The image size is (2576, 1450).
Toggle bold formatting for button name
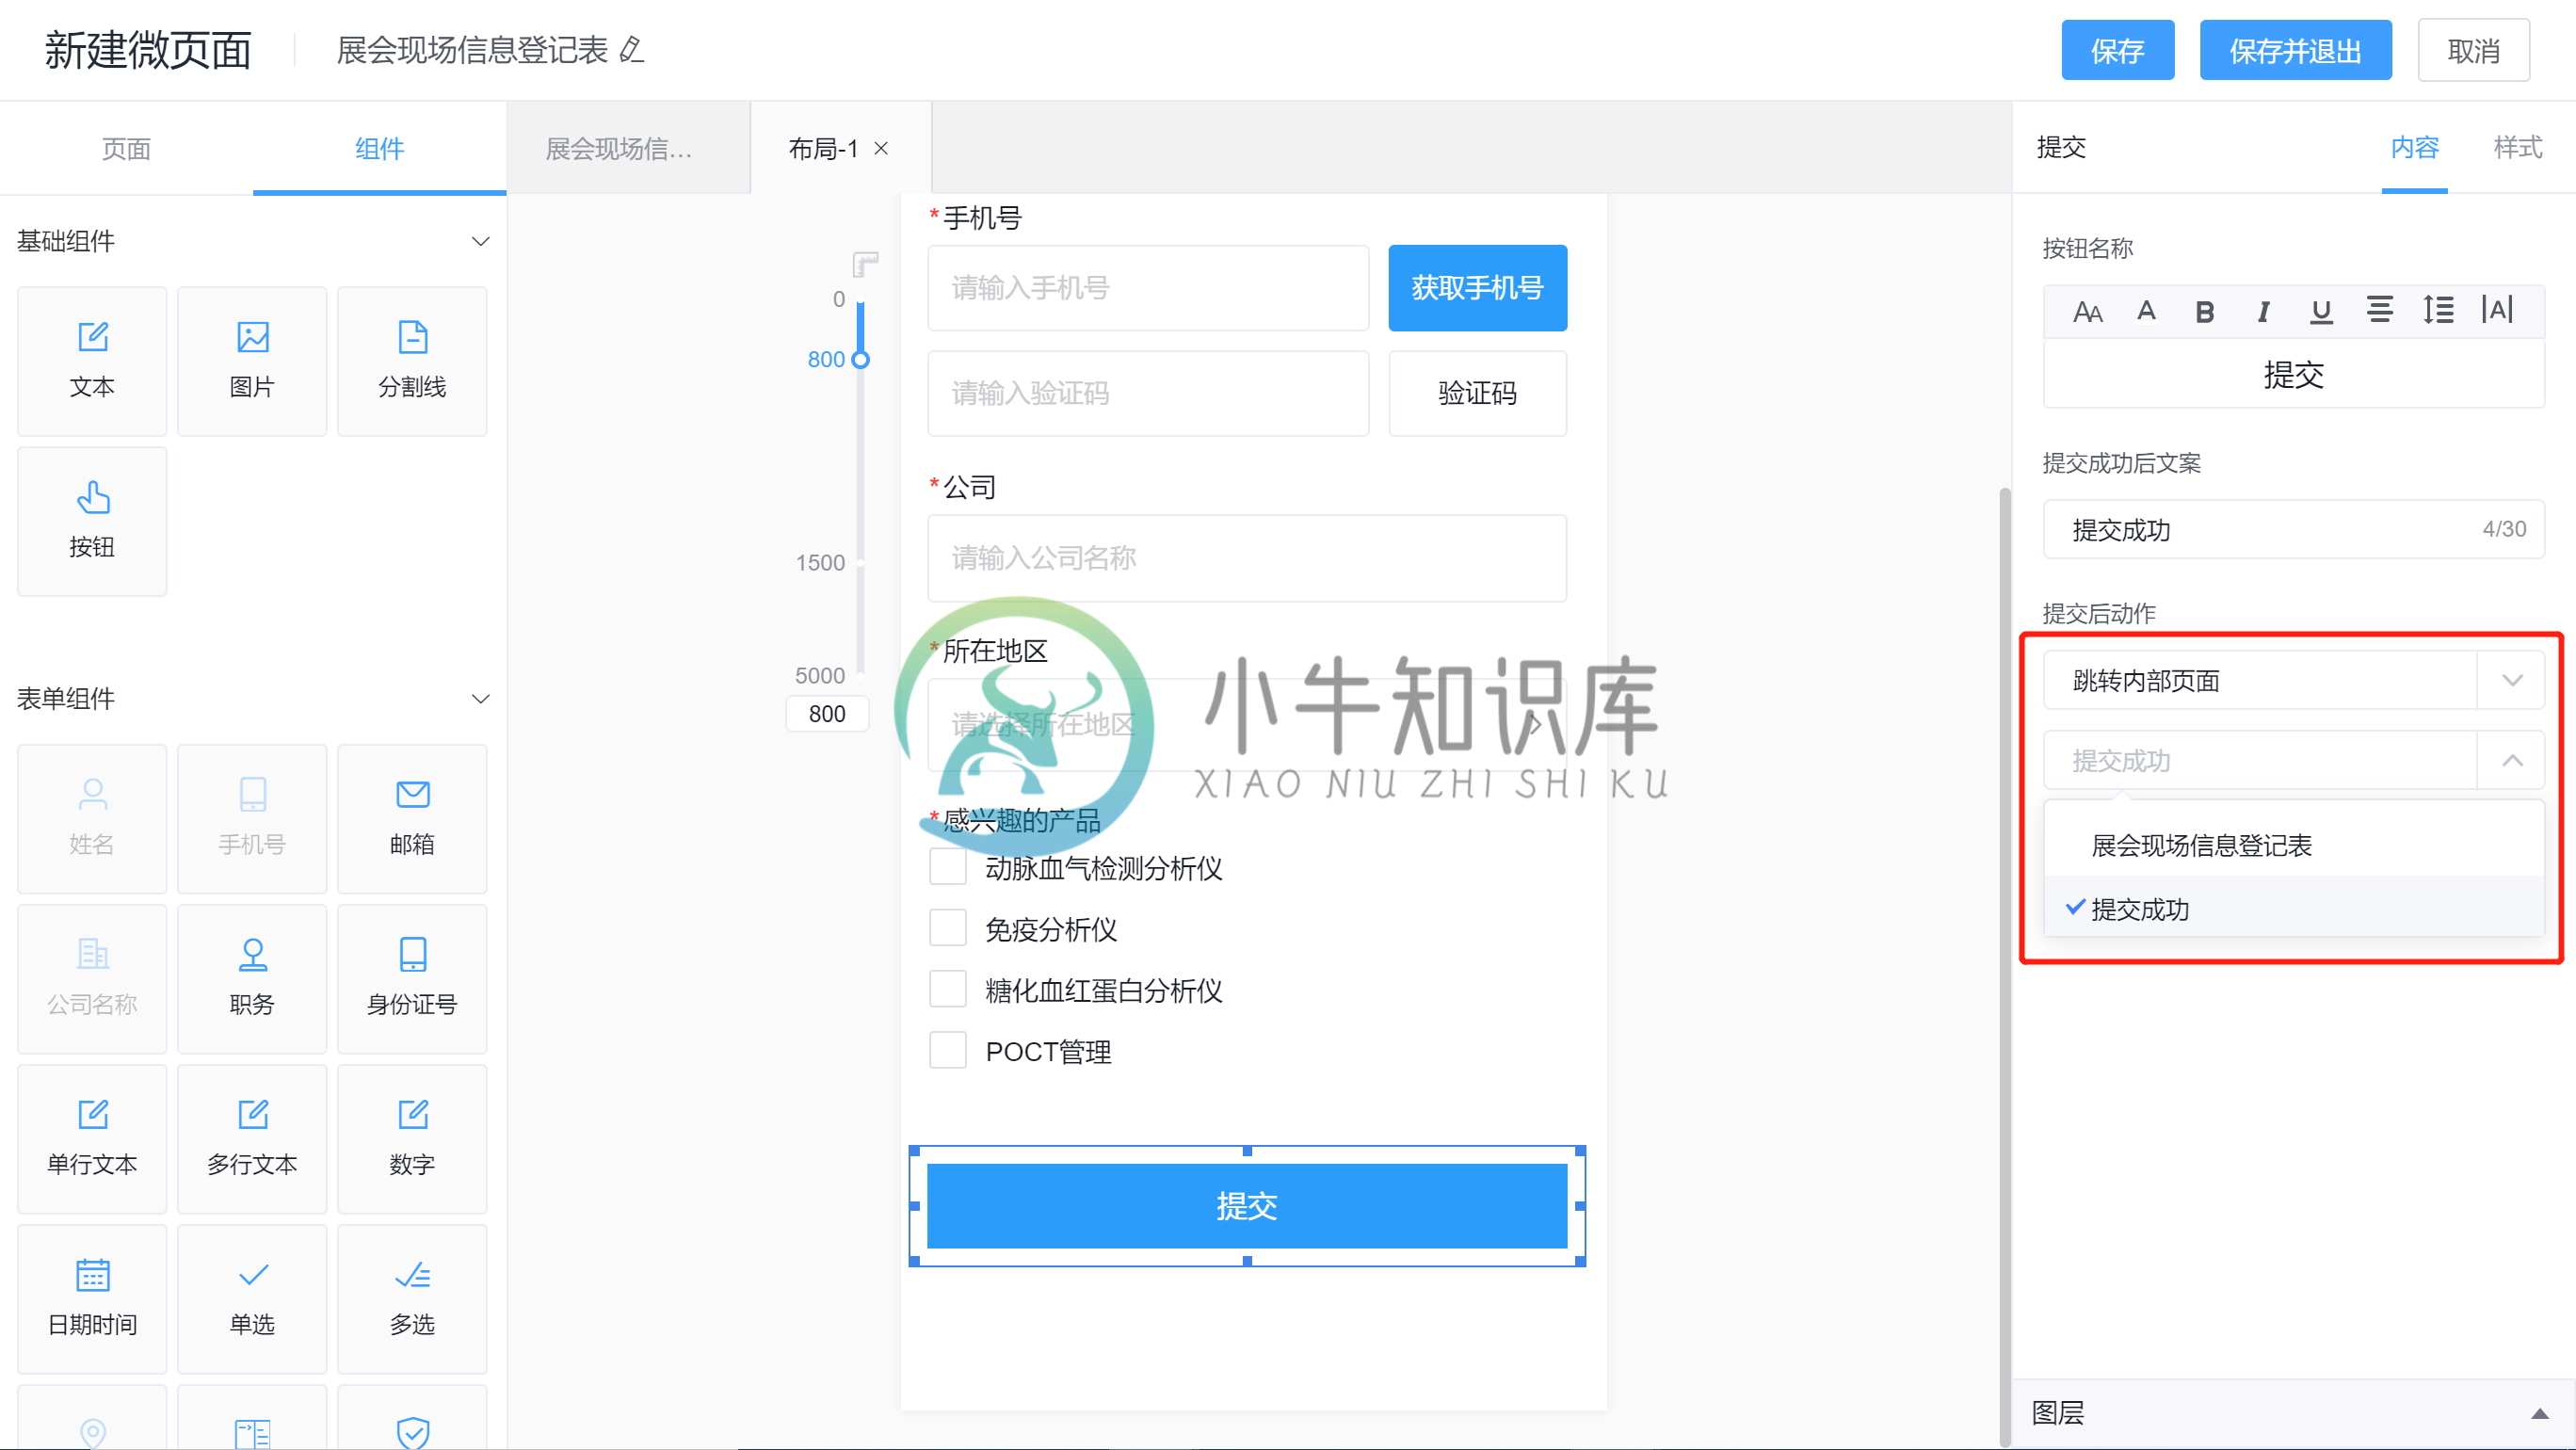point(2204,311)
